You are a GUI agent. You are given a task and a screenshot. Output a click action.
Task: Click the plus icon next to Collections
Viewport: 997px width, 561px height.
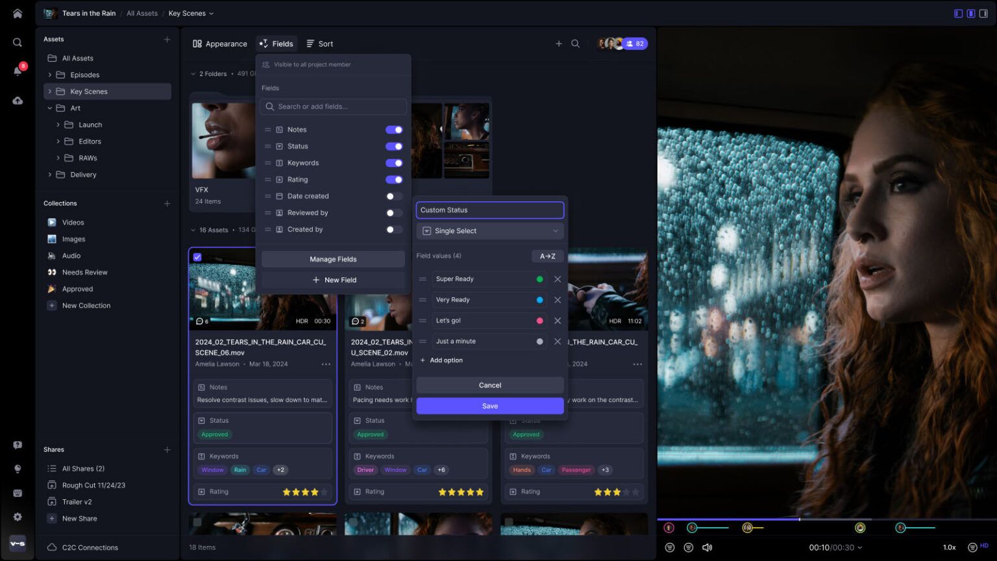[x=167, y=203]
